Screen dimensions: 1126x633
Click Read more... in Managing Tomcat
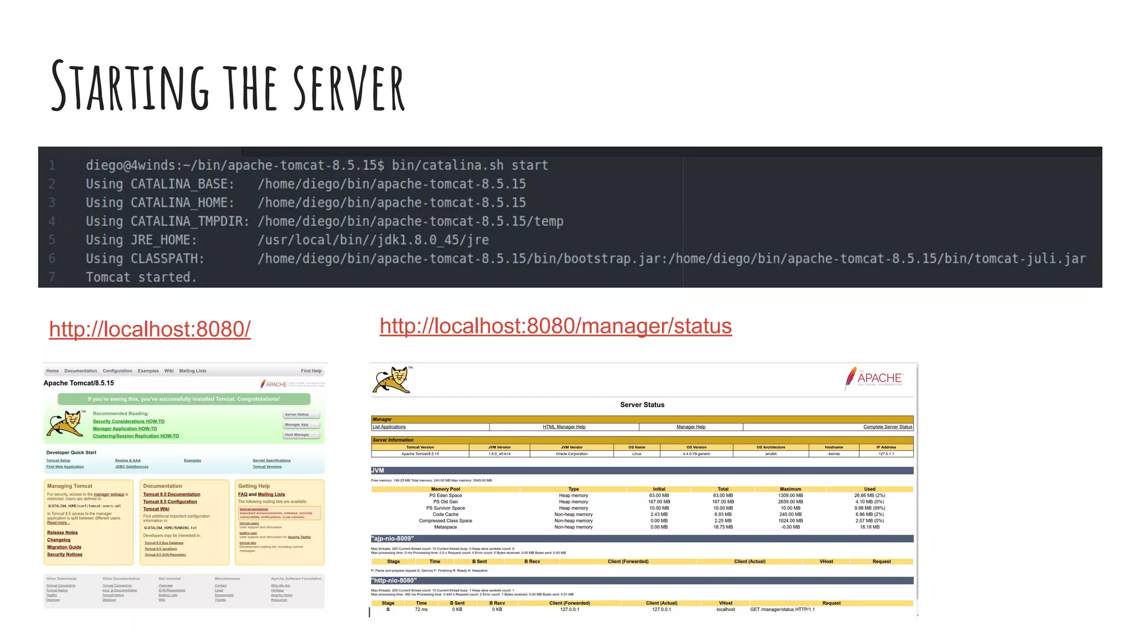[58, 523]
